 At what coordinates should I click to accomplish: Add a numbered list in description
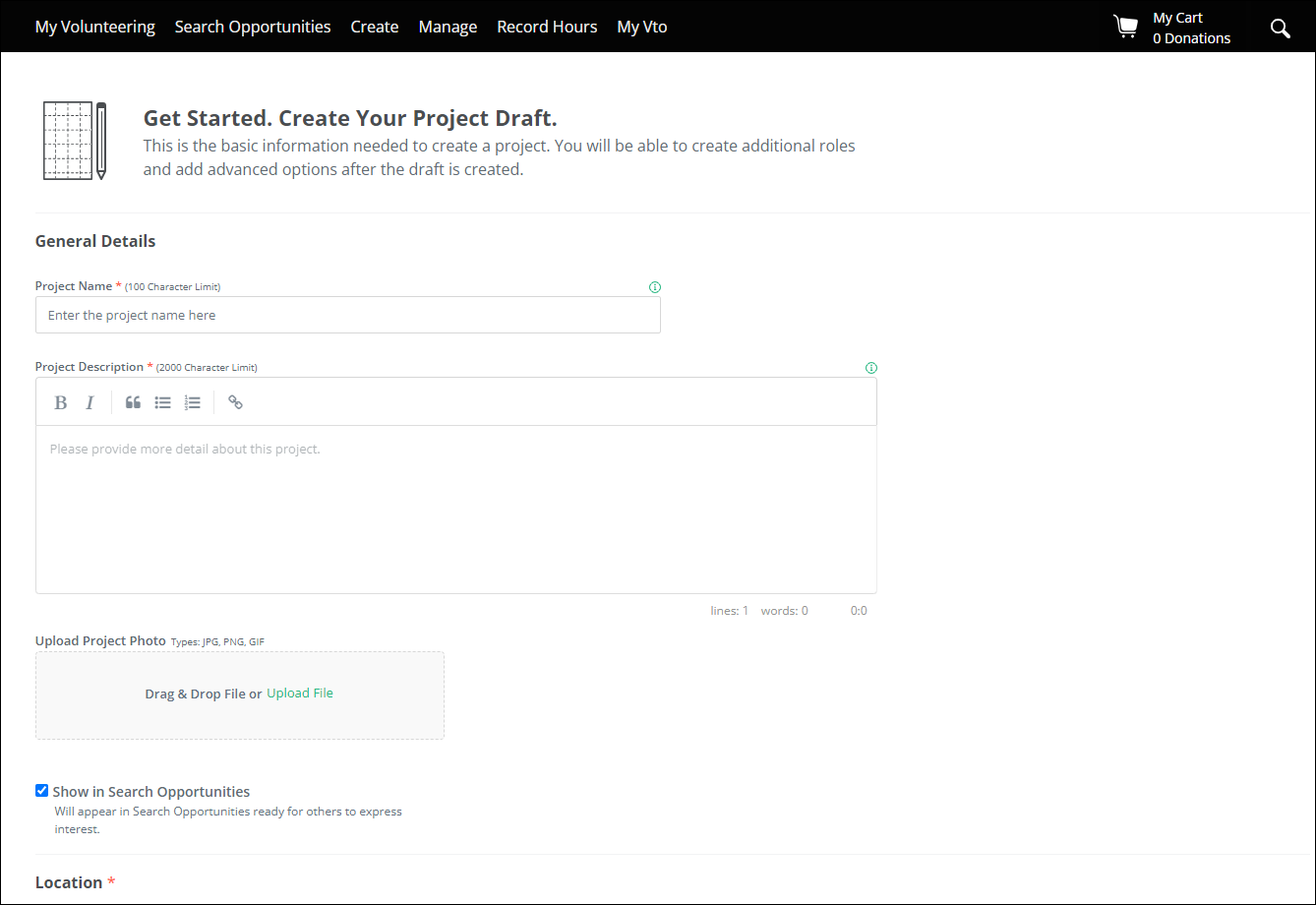(x=193, y=402)
